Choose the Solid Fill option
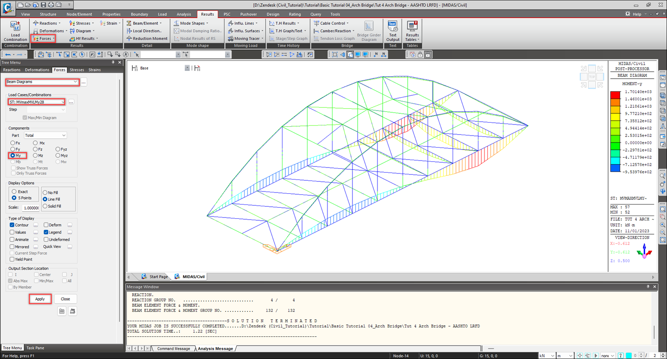The image size is (667, 359). tap(45, 206)
